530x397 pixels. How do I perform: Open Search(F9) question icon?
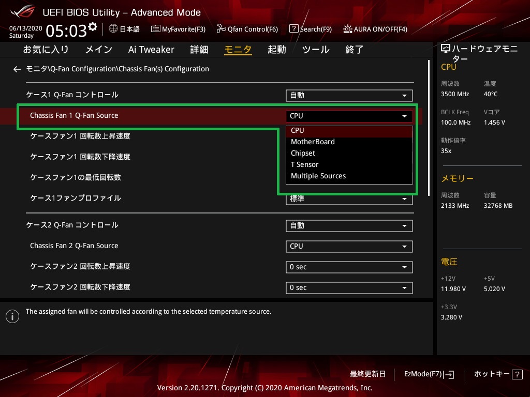[x=294, y=29]
